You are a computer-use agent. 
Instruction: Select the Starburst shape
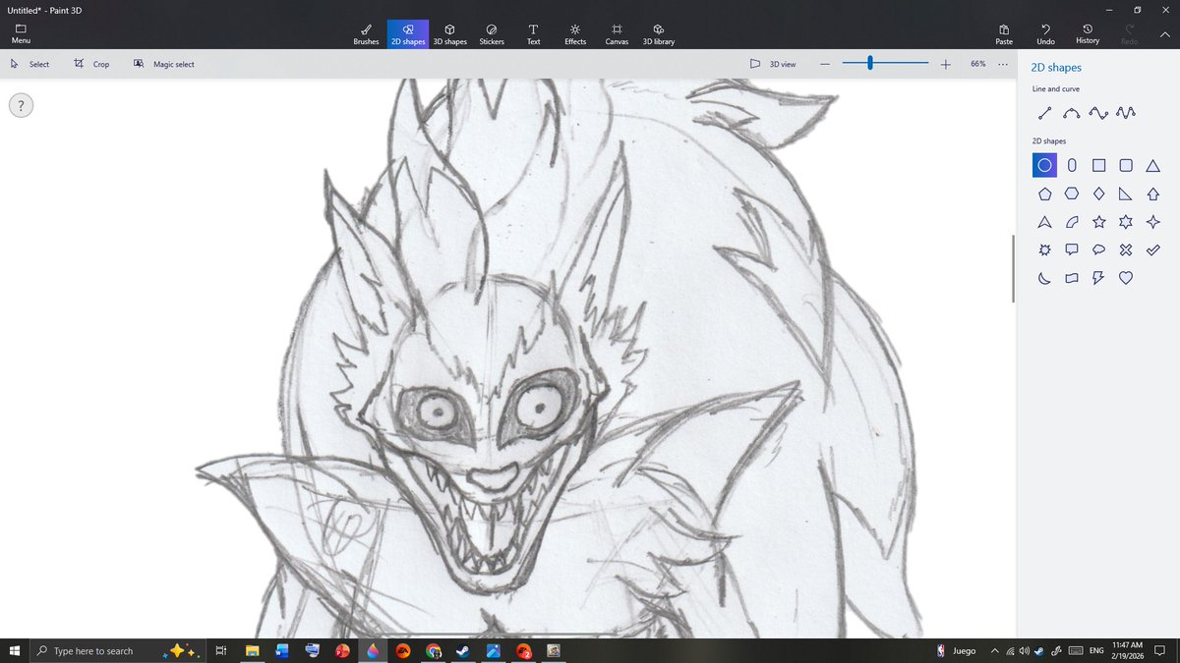(x=1044, y=249)
